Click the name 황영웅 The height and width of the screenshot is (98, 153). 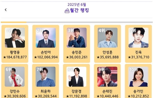[15, 52]
